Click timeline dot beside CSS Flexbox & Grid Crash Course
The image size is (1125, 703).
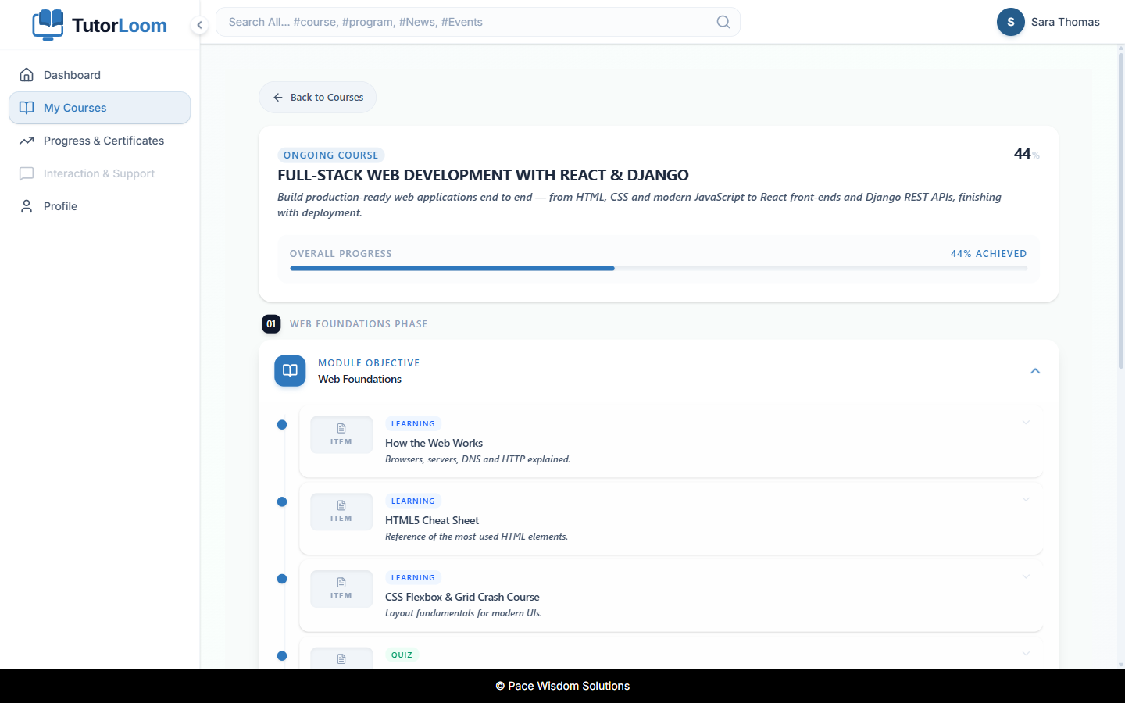(x=282, y=579)
